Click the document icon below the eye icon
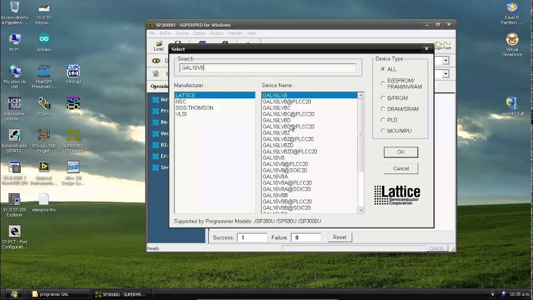The image size is (533, 300). [x=156, y=74]
